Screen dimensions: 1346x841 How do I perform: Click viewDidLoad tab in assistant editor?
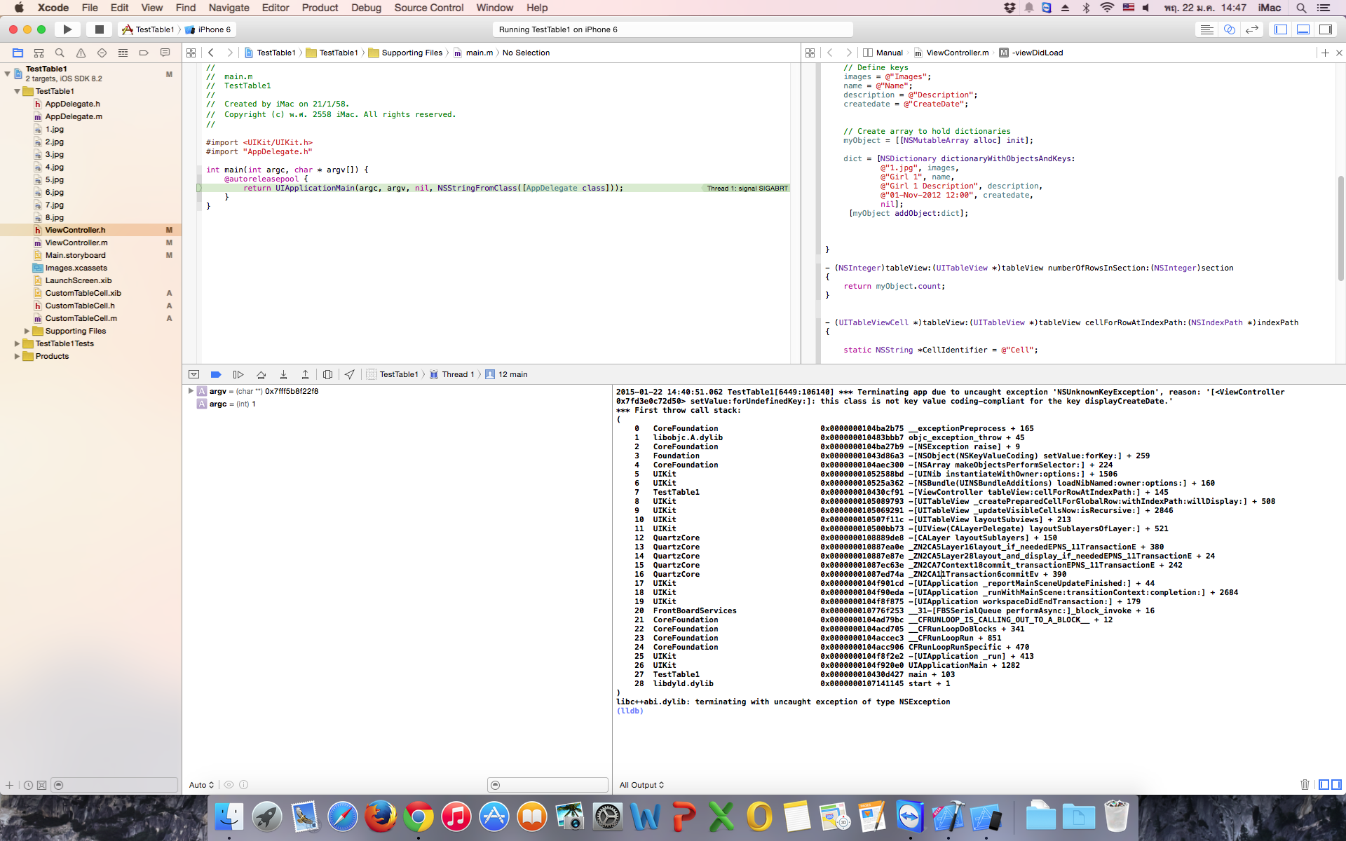(x=1036, y=53)
